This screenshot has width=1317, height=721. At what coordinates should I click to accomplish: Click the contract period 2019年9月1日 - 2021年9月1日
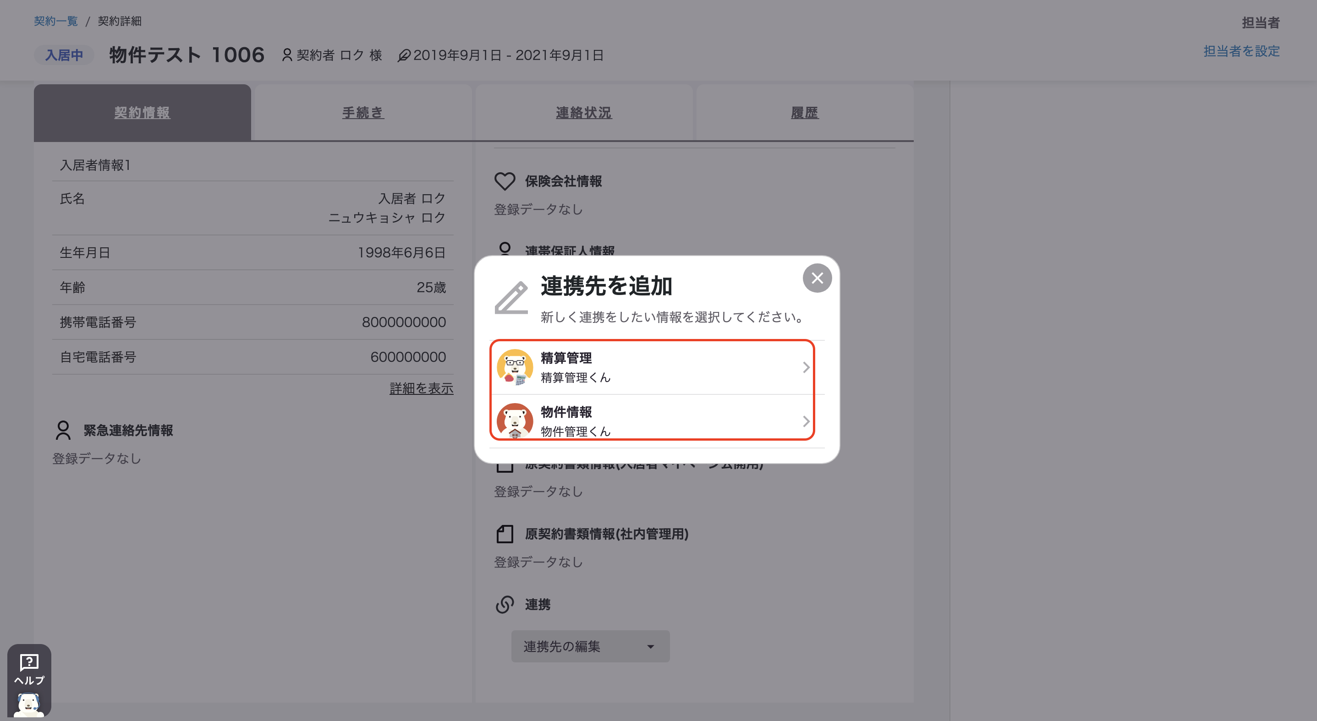pyautogui.click(x=508, y=55)
